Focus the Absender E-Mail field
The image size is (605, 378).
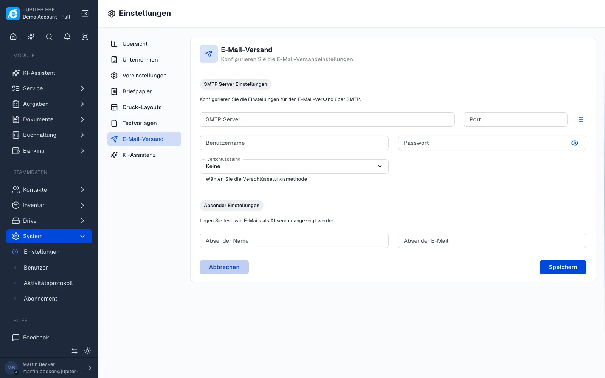pyautogui.click(x=492, y=241)
